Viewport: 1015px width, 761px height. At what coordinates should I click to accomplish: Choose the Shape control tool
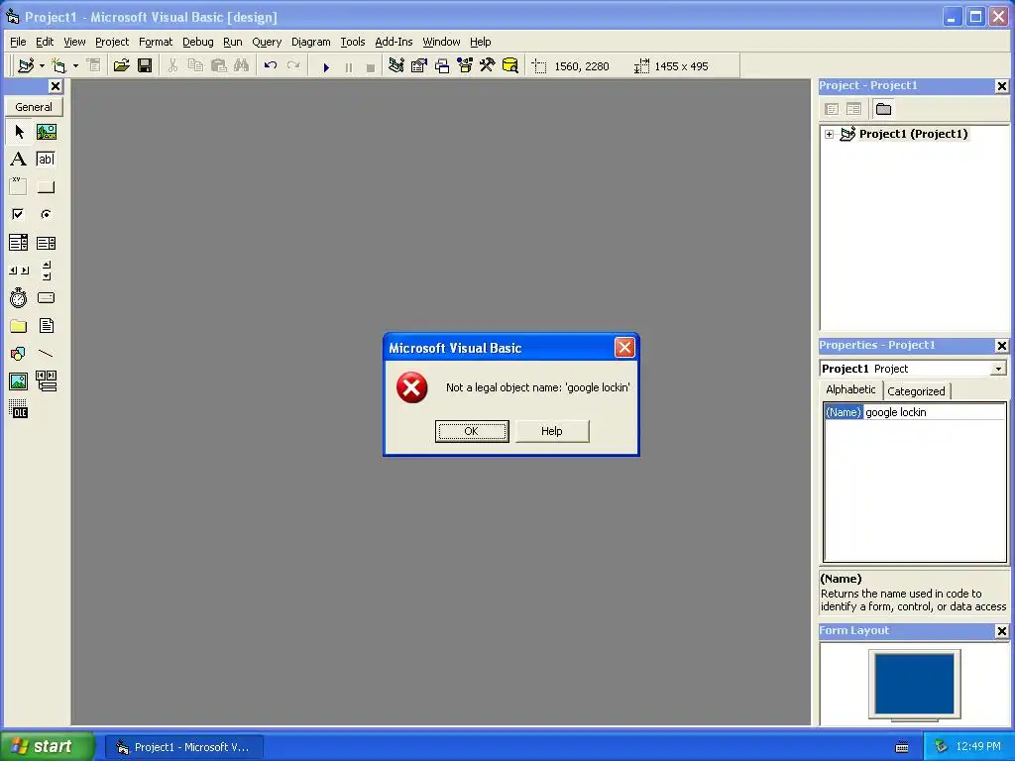[19, 354]
